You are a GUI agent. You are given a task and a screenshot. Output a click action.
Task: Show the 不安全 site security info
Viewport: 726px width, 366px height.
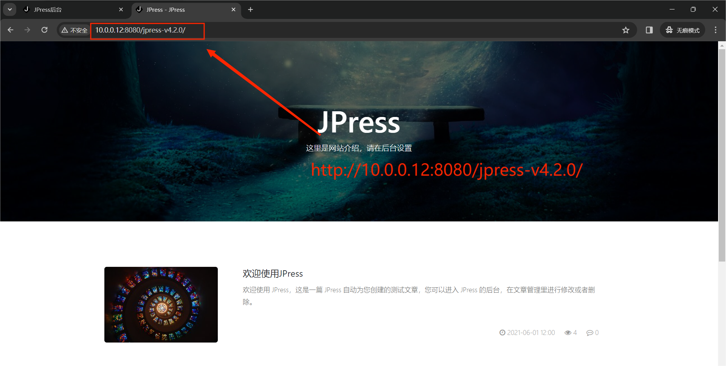tap(74, 30)
